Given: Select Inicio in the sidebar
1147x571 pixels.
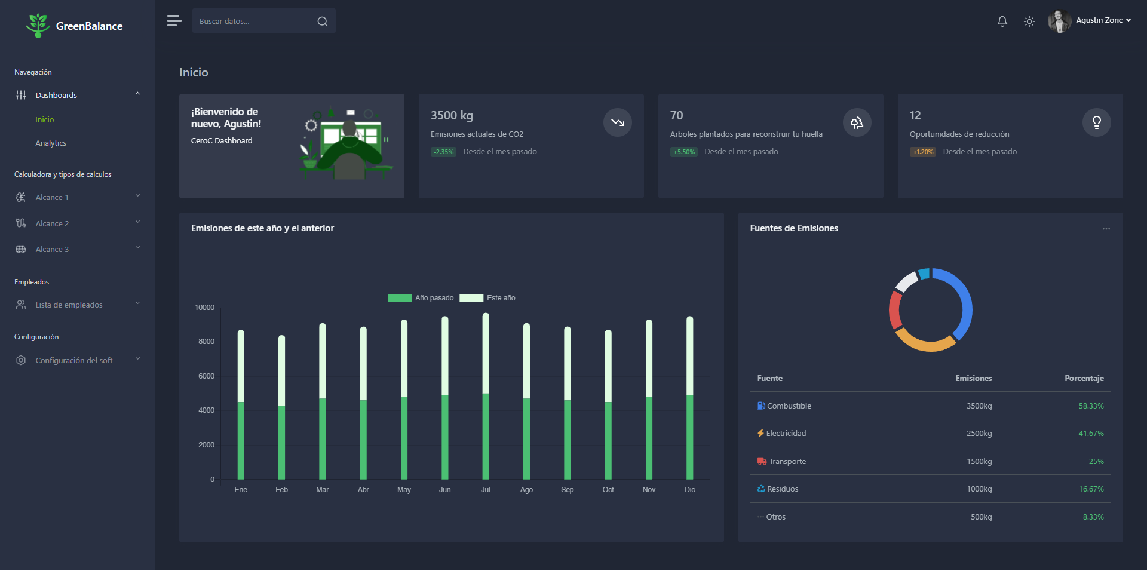Looking at the screenshot, I should point(45,120).
